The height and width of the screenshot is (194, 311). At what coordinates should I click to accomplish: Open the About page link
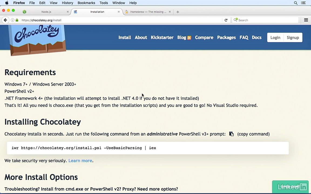pos(141,37)
